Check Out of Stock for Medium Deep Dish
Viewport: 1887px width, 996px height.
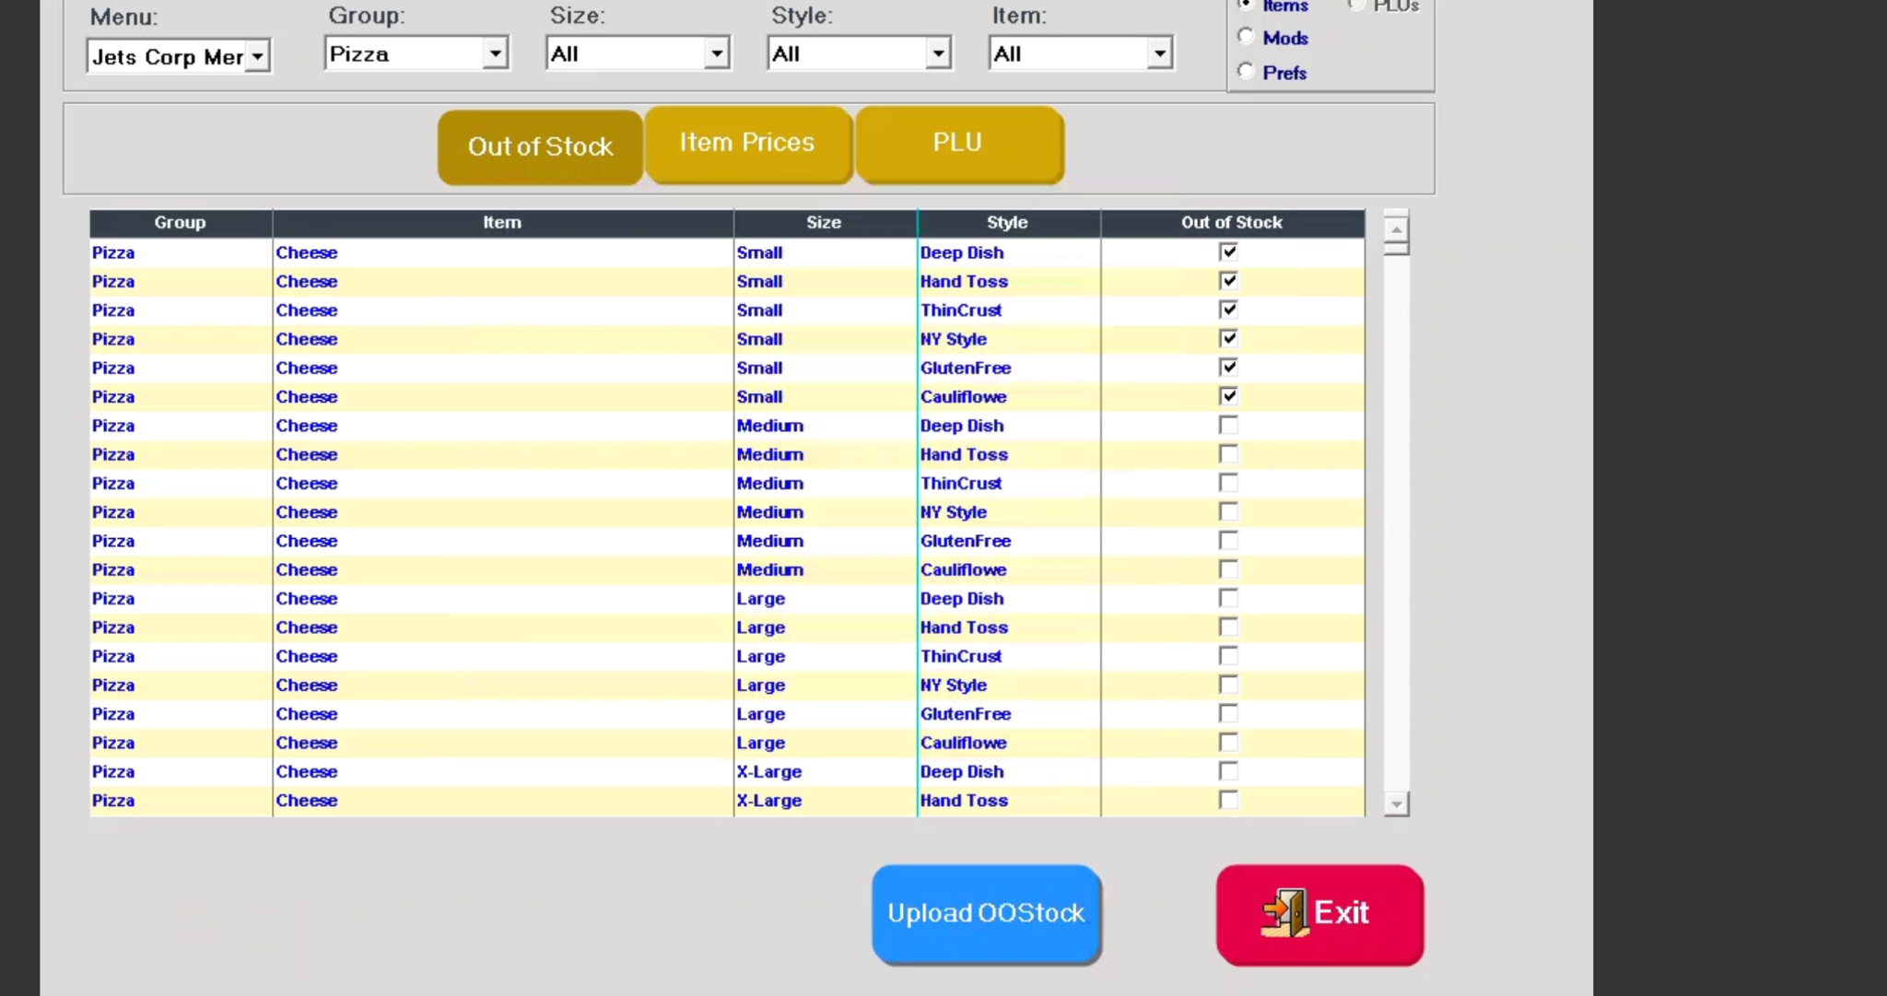(x=1228, y=425)
